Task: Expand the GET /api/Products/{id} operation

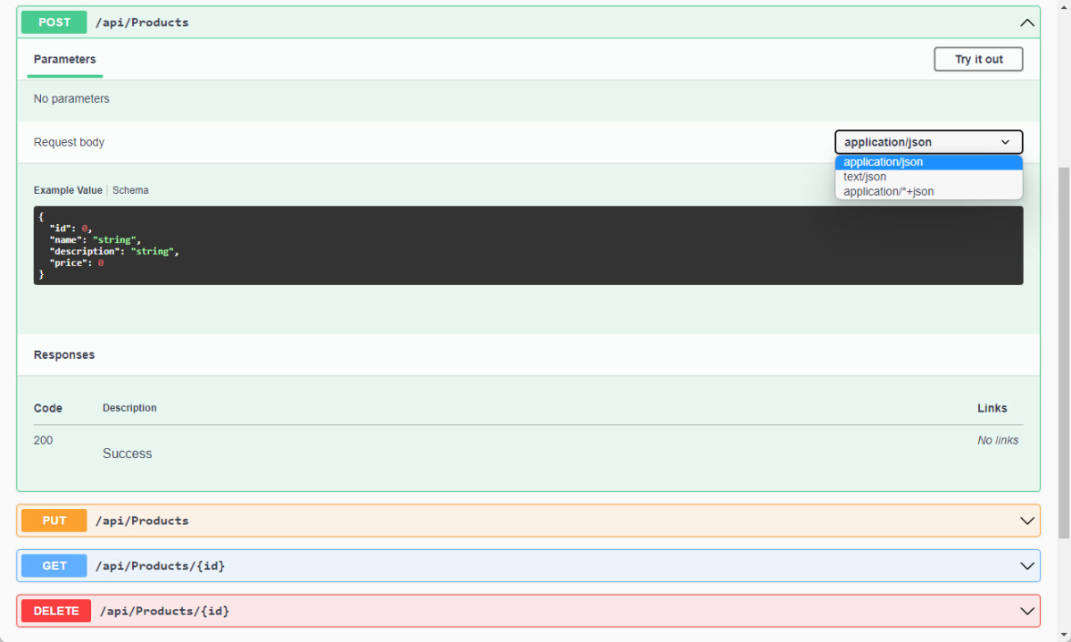Action: tap(1025, 565)
